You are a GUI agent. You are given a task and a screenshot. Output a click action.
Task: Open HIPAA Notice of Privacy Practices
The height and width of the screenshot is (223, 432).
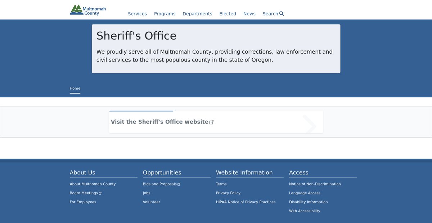tap(246, 202)
